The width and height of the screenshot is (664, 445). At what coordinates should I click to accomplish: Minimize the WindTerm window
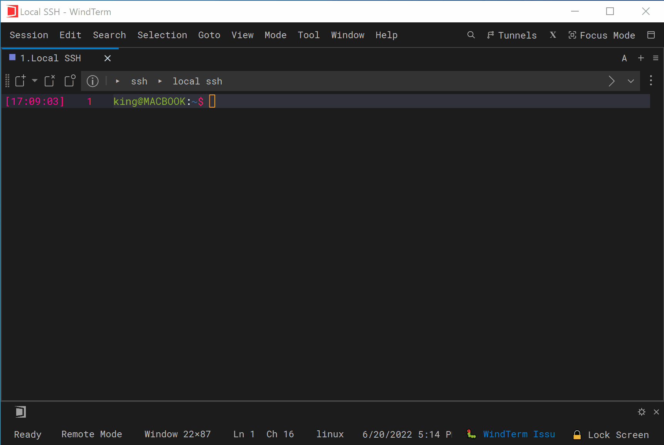tap(575, 12)
